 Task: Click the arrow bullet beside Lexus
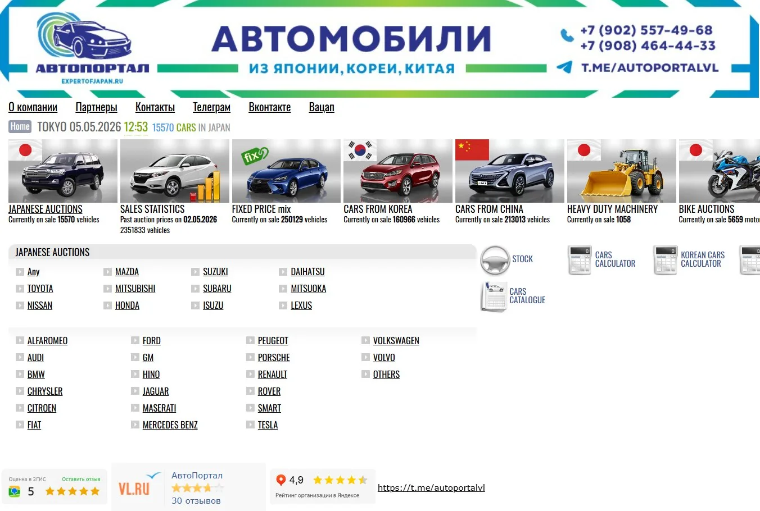tap(283, 305)
